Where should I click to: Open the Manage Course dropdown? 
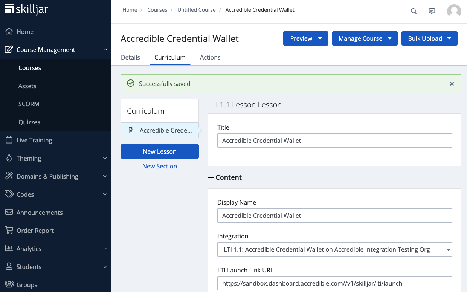(365, 38)
